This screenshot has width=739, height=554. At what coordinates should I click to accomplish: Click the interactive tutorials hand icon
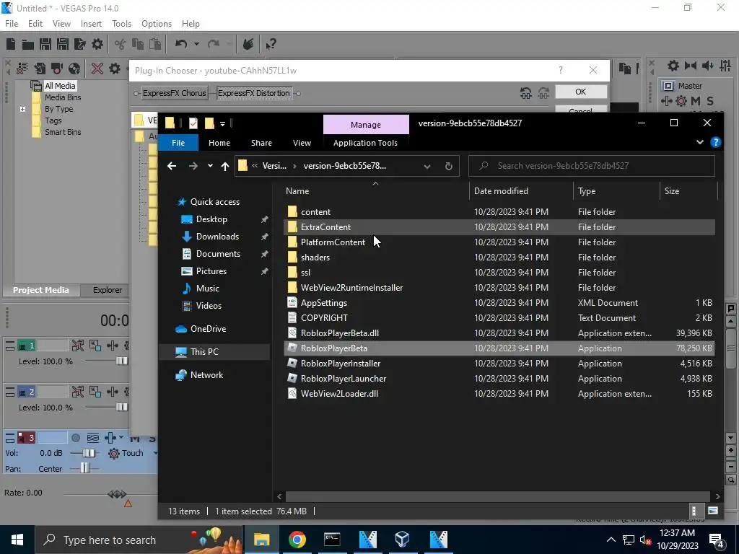tap(248, 44)
